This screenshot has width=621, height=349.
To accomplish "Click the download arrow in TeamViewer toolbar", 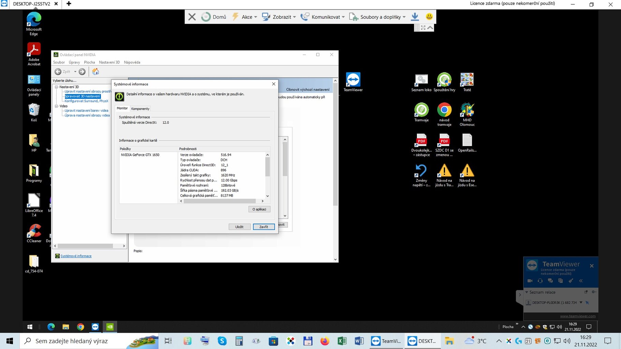I will pos(415,17).
